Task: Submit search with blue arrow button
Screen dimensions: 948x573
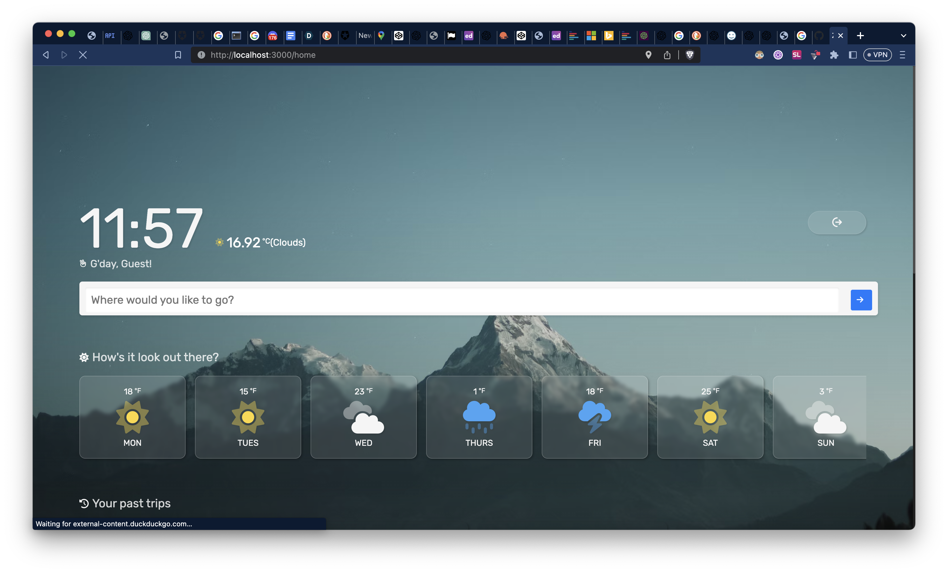Action: coord(861,300)
